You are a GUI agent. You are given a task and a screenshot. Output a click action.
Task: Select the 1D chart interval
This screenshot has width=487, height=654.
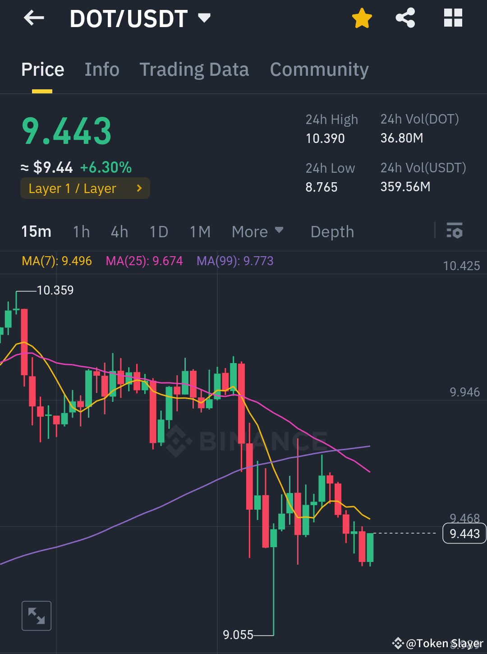point(158,231)
